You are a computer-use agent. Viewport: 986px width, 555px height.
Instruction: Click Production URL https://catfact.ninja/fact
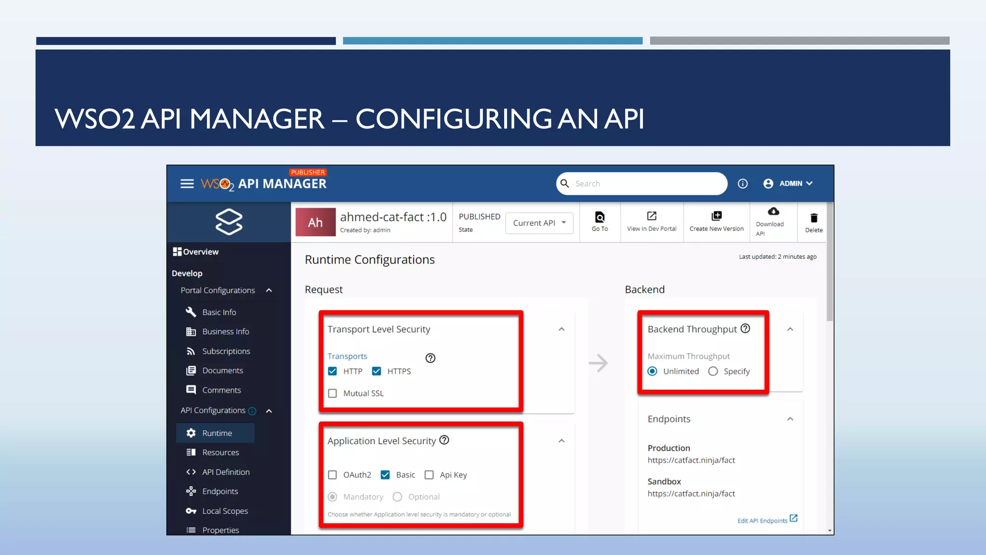pos(691,460)
